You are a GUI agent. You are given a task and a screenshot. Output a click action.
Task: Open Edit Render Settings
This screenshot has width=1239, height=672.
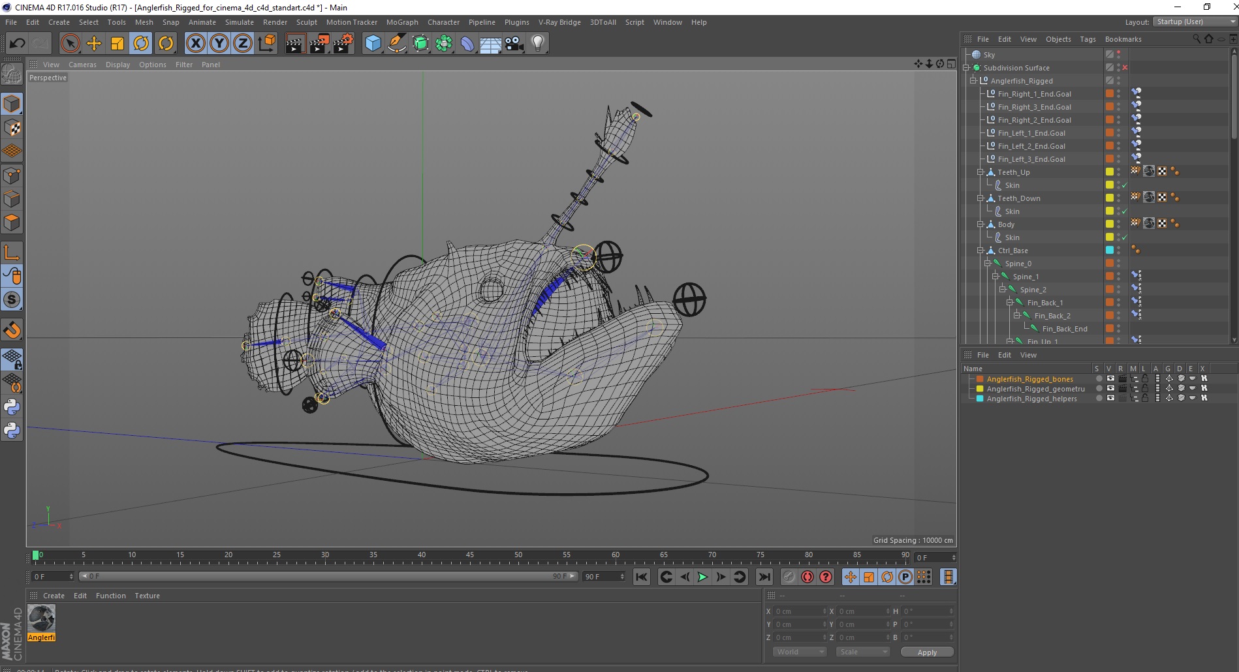click(343, 44)
